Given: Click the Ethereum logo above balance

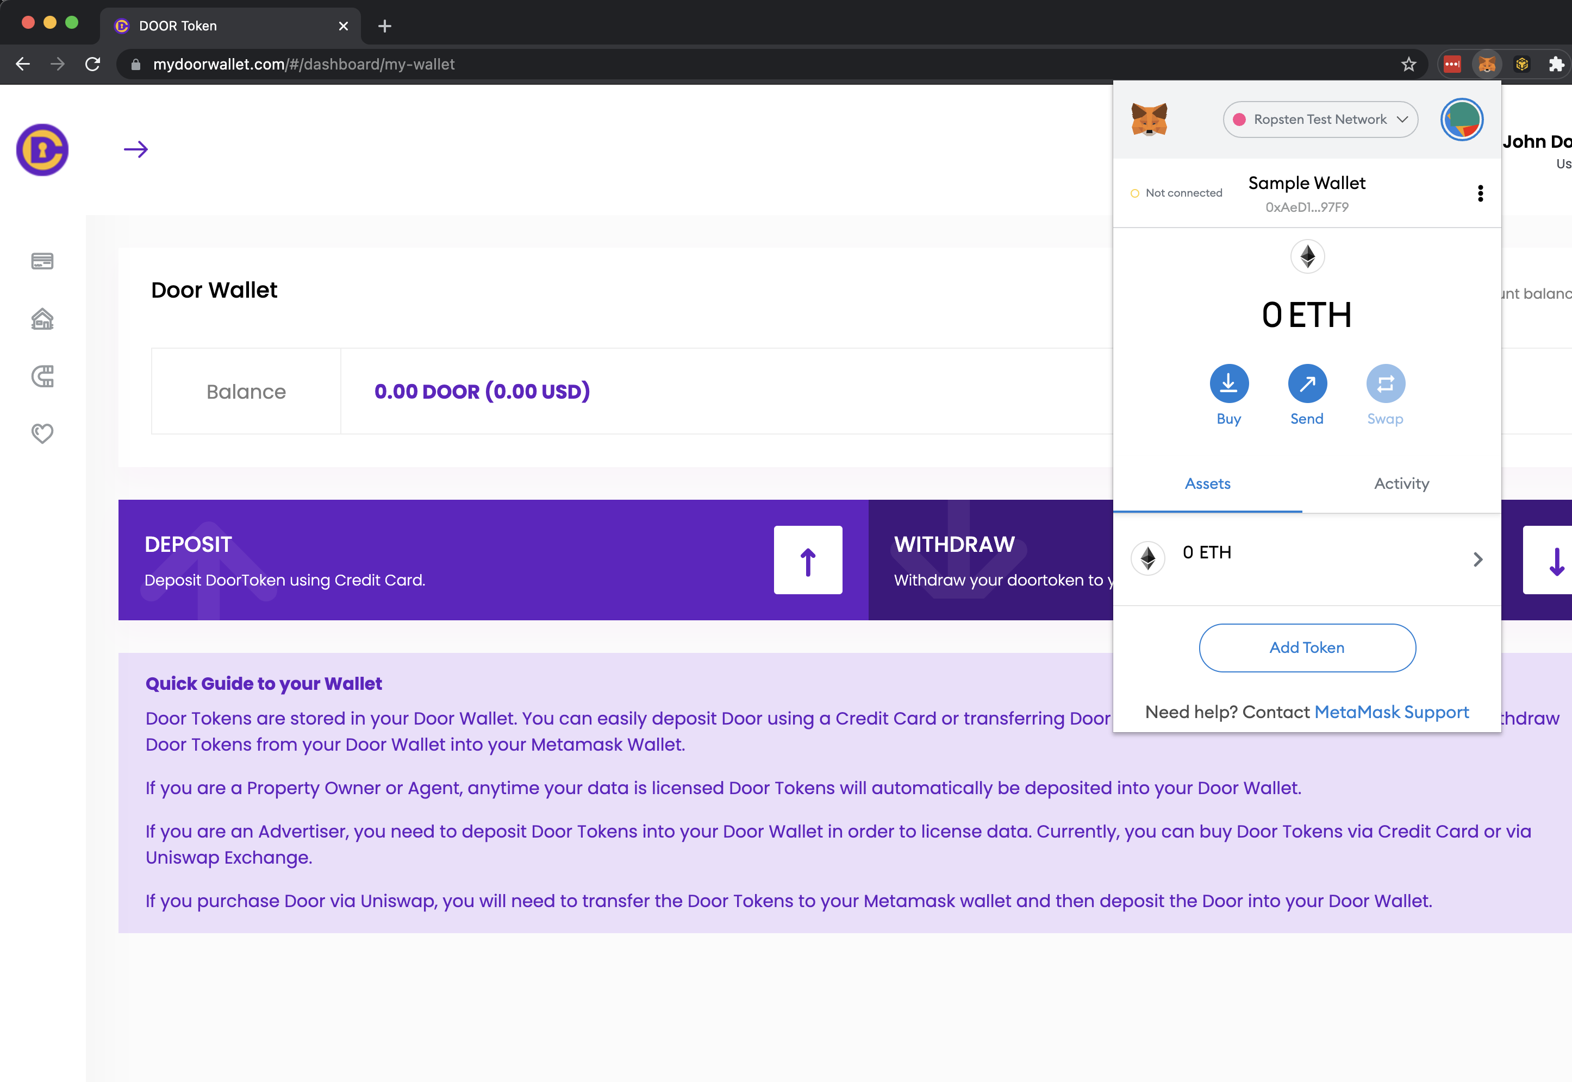Looking at the screenshot, I should point(1307,256).
